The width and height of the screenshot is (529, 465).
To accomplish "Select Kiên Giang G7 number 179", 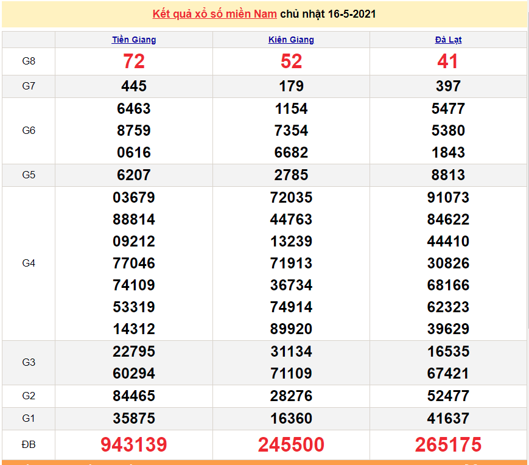I will click(x=291, y=86).
